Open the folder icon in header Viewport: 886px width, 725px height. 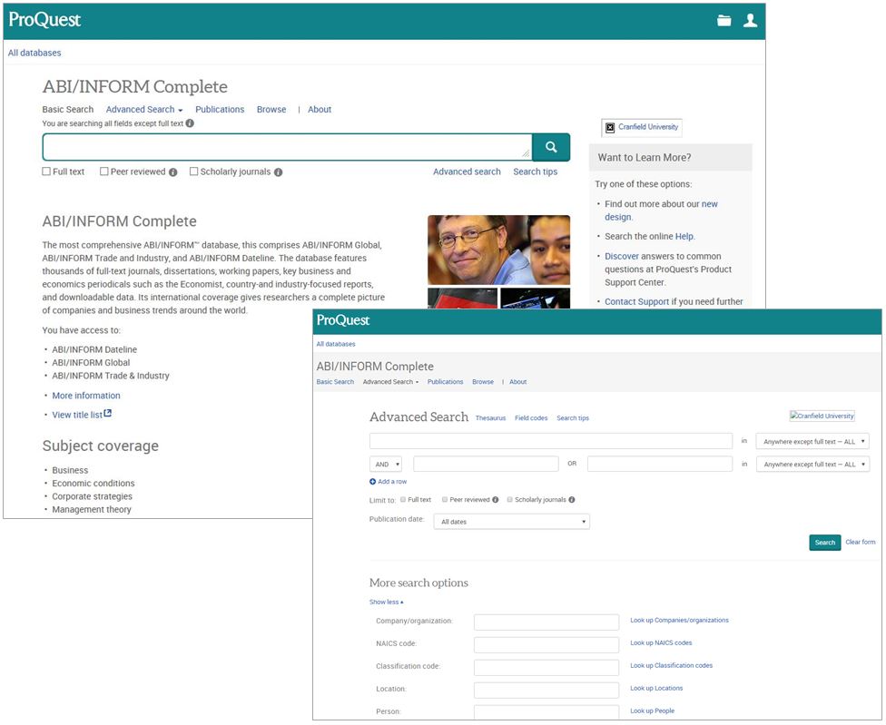(724, 21)
